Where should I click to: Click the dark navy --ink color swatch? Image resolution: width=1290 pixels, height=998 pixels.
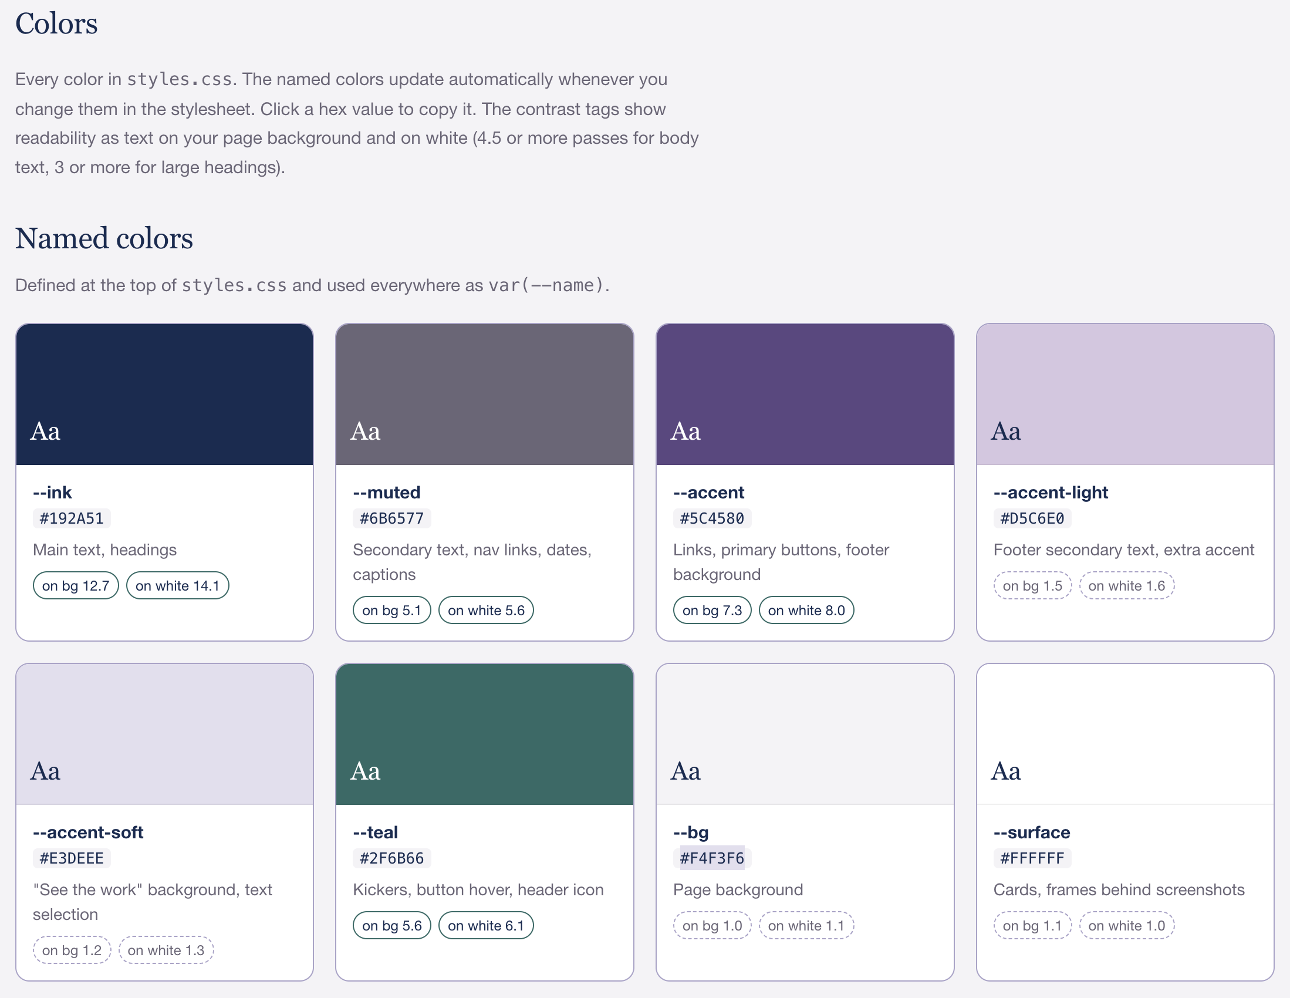(x=164, y=394)
